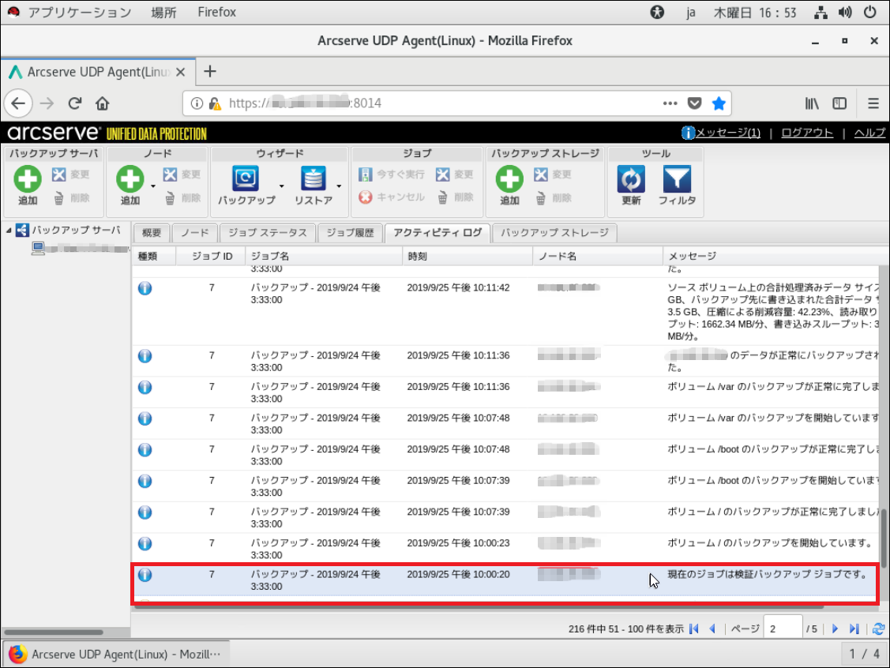Open the Firefox menu in the top bar
Screen dimensions: 890x668
[217, 12]
